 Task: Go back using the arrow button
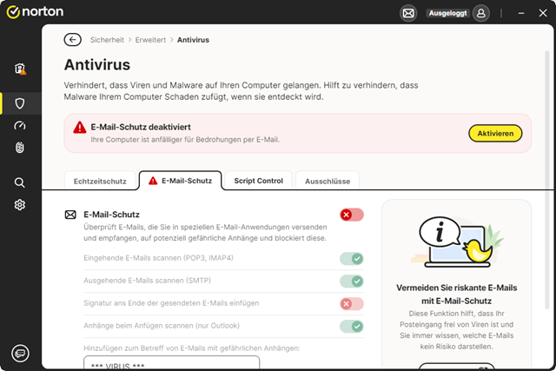73,40
